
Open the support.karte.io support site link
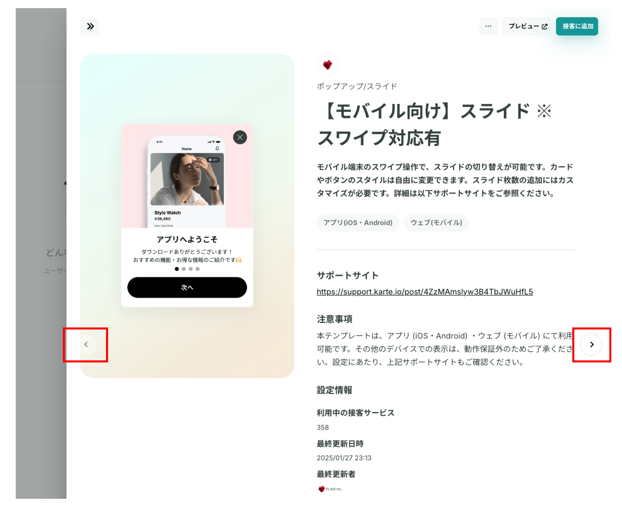[x=425, y=292]
